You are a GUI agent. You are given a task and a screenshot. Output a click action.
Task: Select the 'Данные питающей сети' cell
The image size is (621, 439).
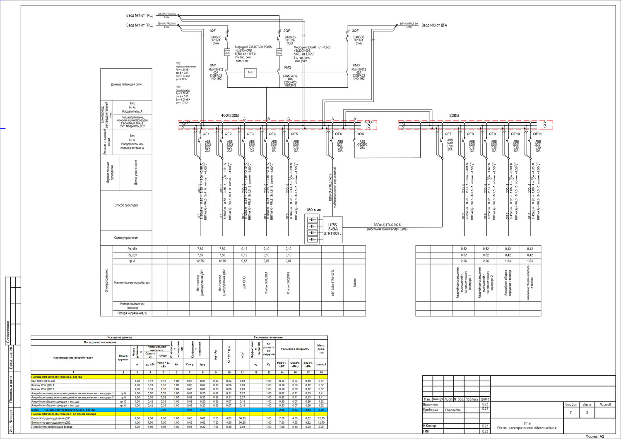[126, 84]
